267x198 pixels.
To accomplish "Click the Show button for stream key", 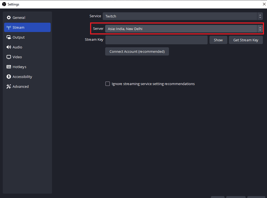I will pos(218,40).
